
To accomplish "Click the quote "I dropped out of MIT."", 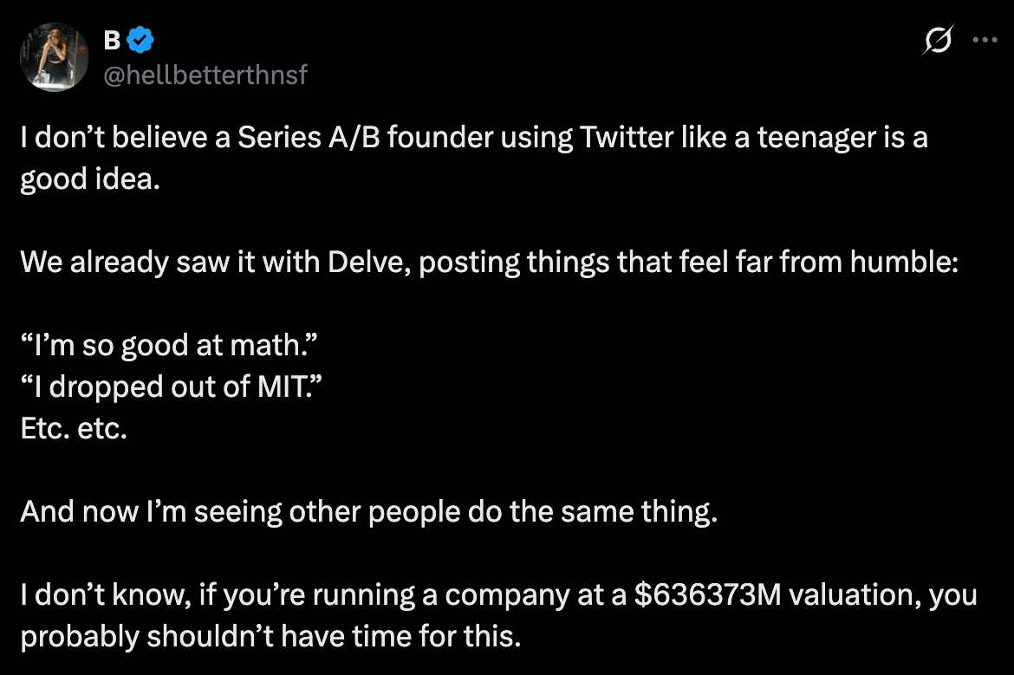I will [x=172, y=386].
